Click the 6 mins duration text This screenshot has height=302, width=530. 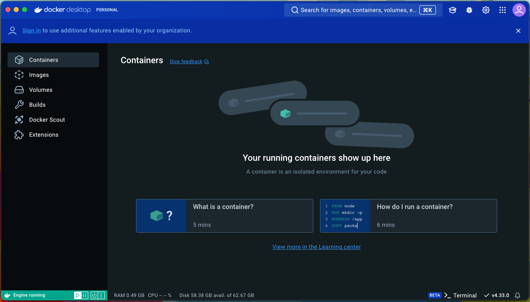[386, 225]
